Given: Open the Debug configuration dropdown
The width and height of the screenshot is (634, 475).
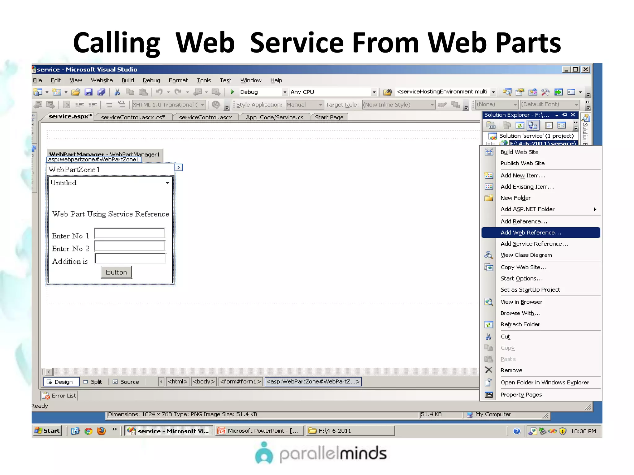Looking at the screenshot, I should 284,92.
